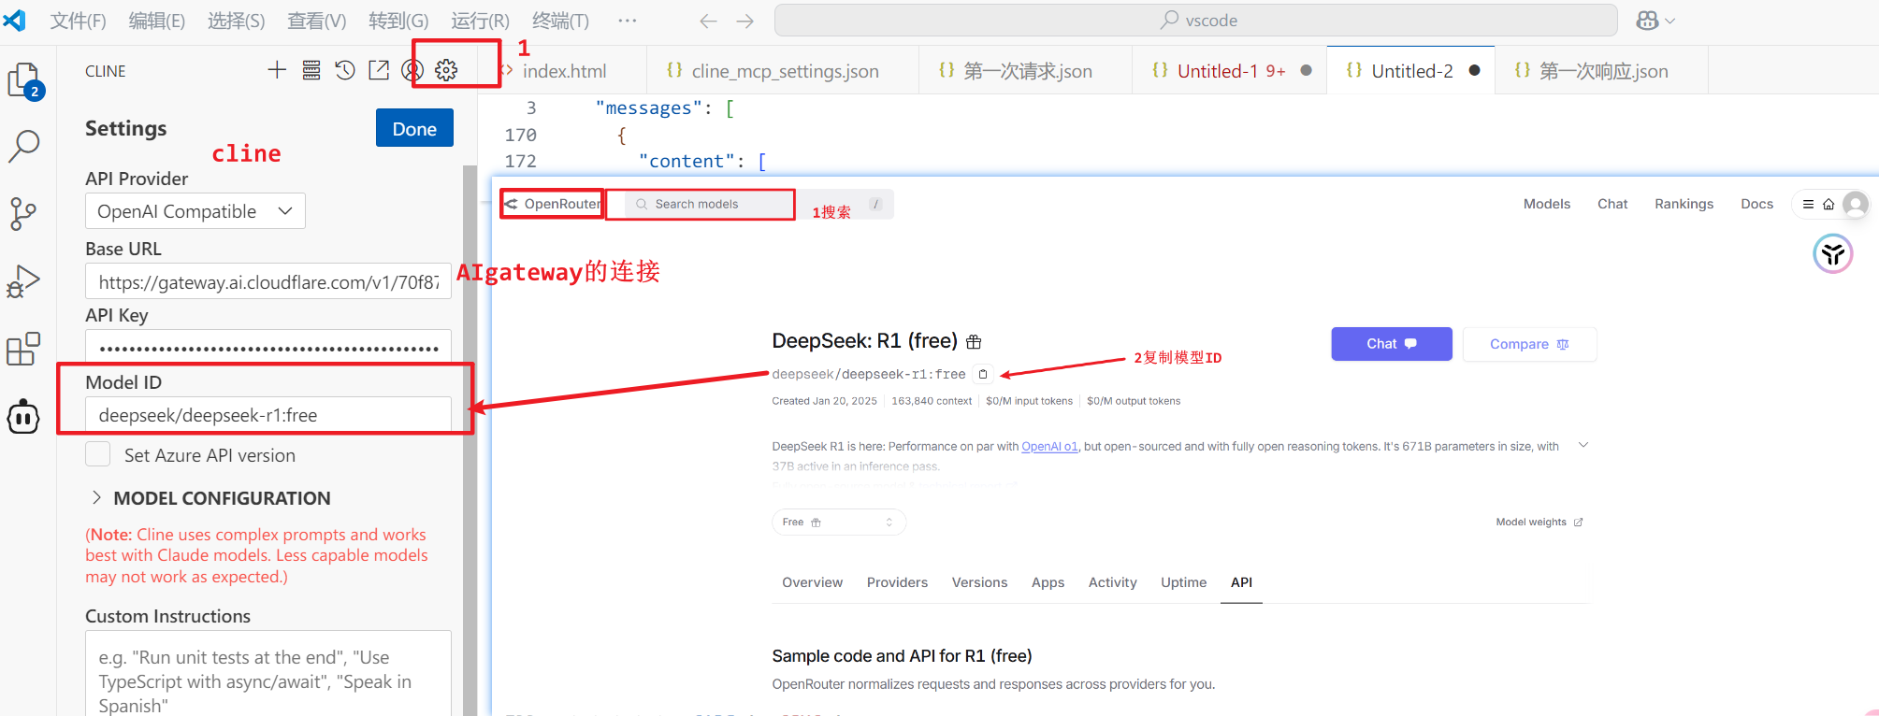The height and width of the screenshot is (716, 1879).
Task: Toggle Set Azure API version checkbox
Action: point(98,454)
